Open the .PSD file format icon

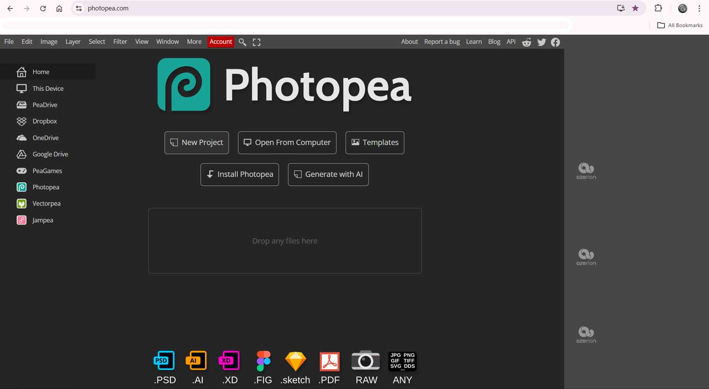pyautogui.click(x=164, y=360)
